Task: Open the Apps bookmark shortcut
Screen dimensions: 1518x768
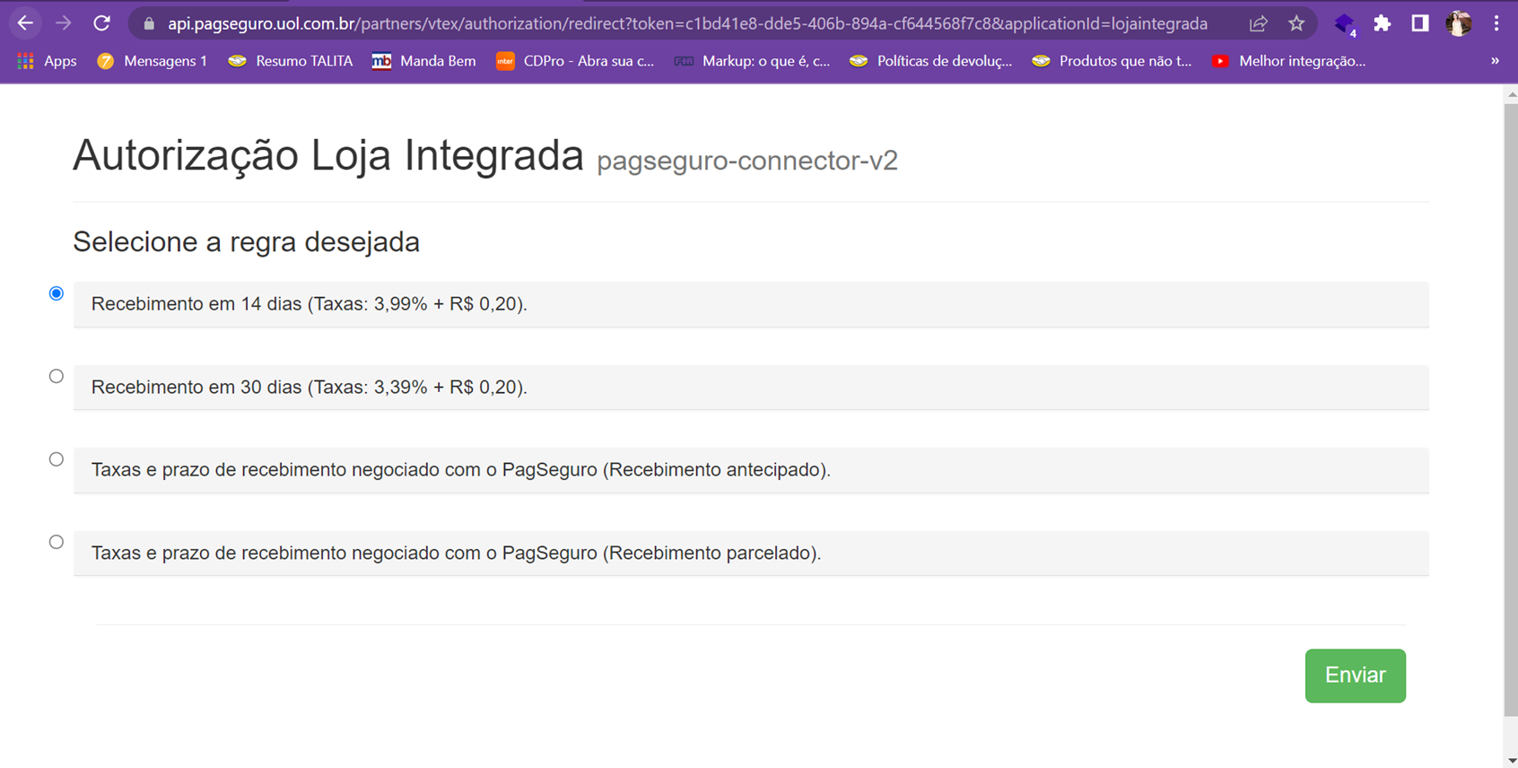Action: [48, 61]
